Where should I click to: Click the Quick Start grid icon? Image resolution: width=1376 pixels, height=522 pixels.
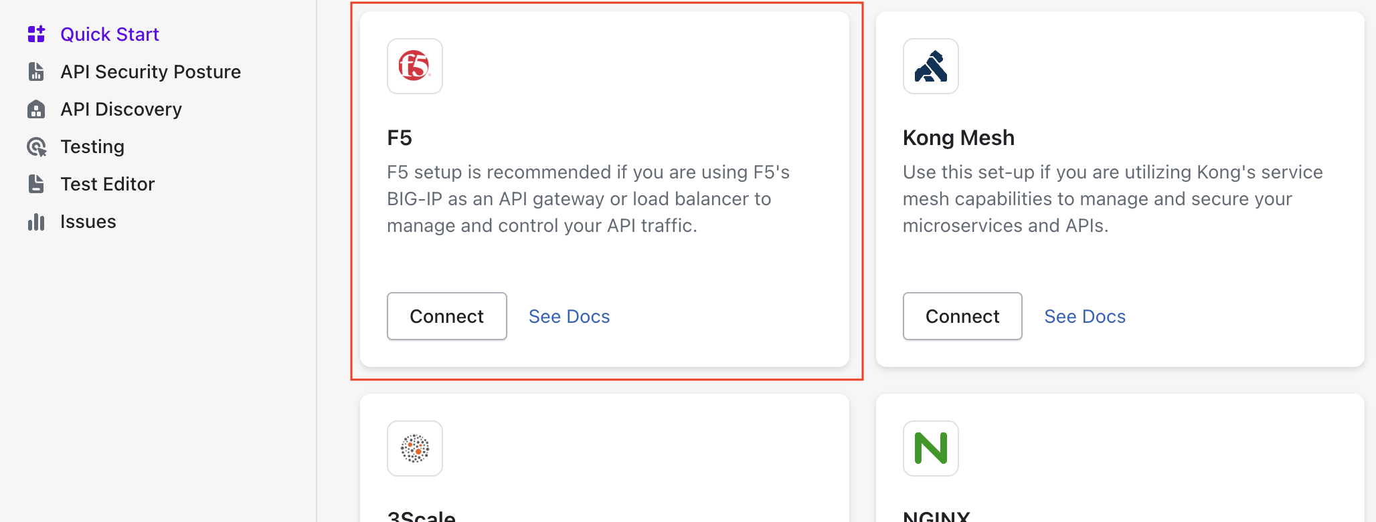pyautogui.click(x=36, y=34)
